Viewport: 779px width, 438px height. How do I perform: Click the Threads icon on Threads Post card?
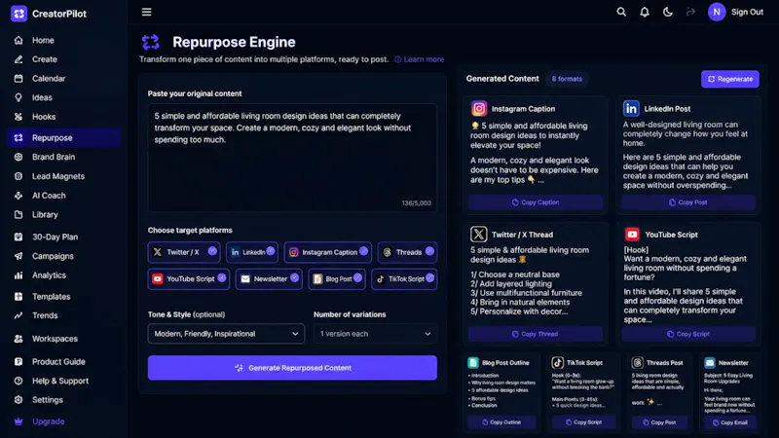[x=638, y=362]
